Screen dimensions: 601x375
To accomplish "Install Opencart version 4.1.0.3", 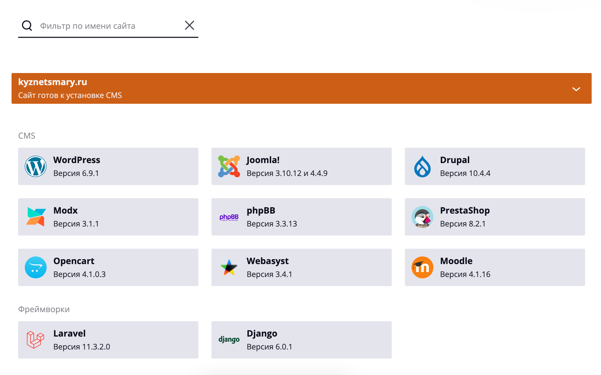I will tap(108, 267).
